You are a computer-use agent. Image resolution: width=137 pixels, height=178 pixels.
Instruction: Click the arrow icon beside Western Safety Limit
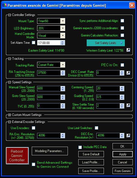coord(128,50)
